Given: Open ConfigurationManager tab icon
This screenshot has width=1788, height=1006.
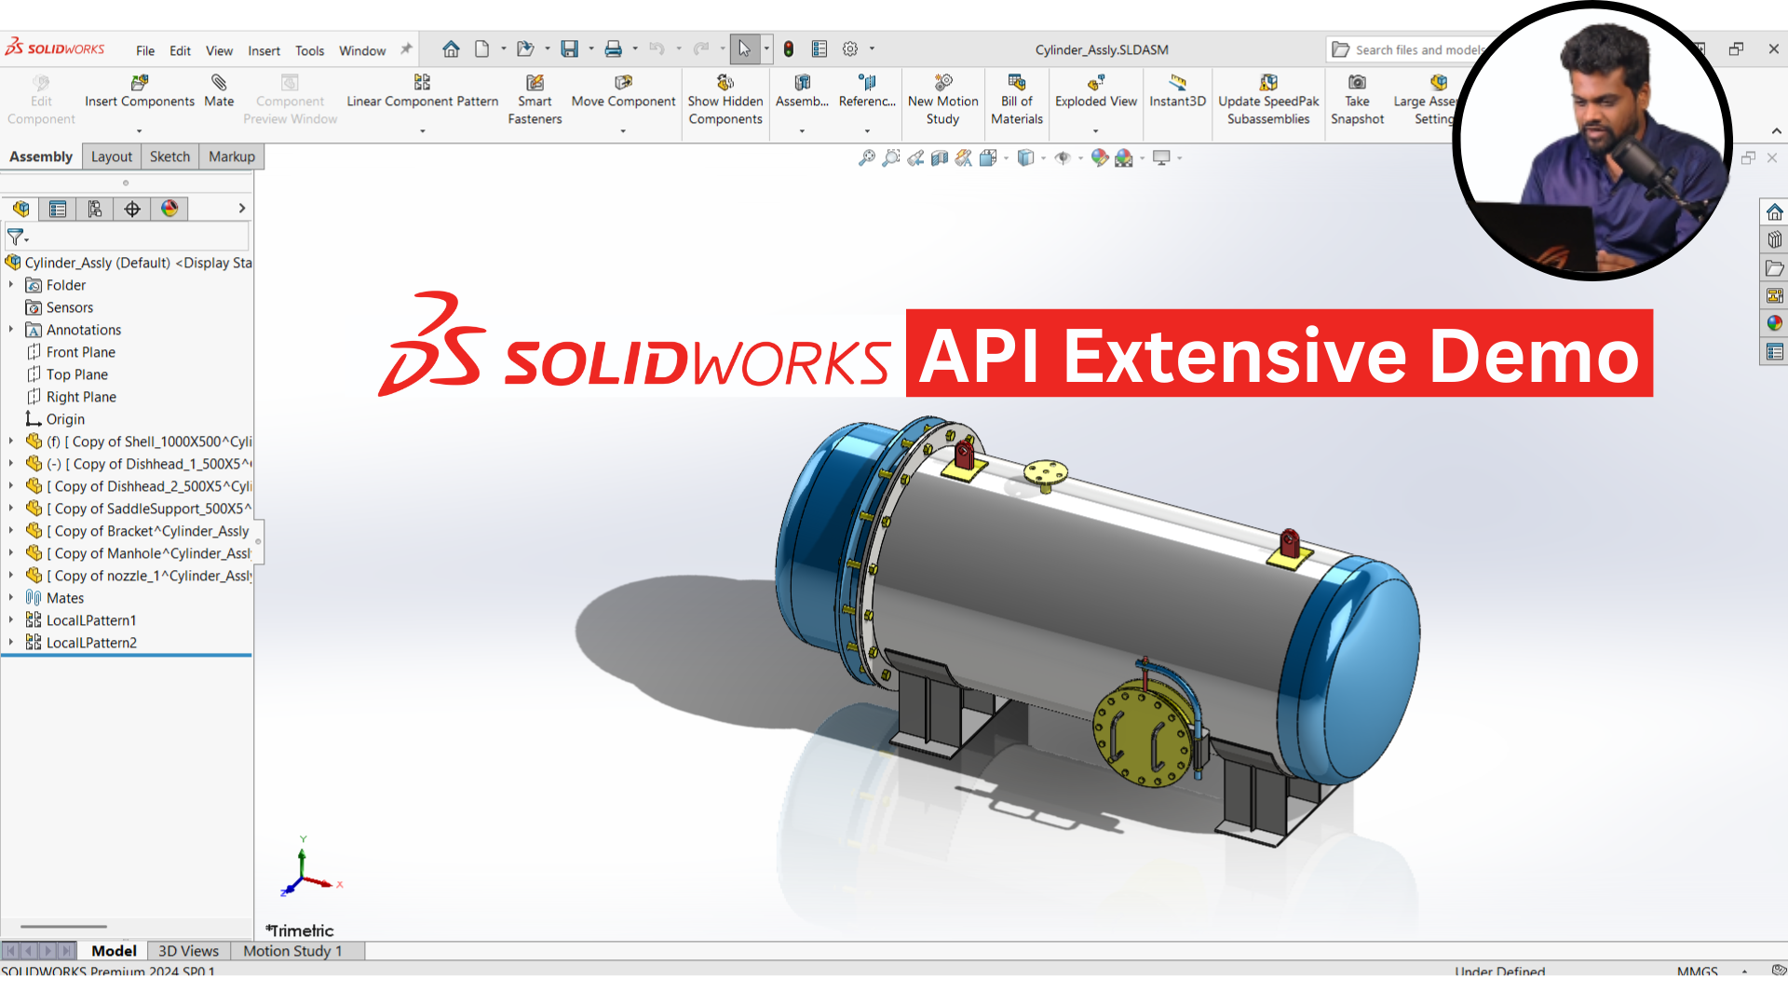Looking at the screenshot, I should (x=95, y=209).
